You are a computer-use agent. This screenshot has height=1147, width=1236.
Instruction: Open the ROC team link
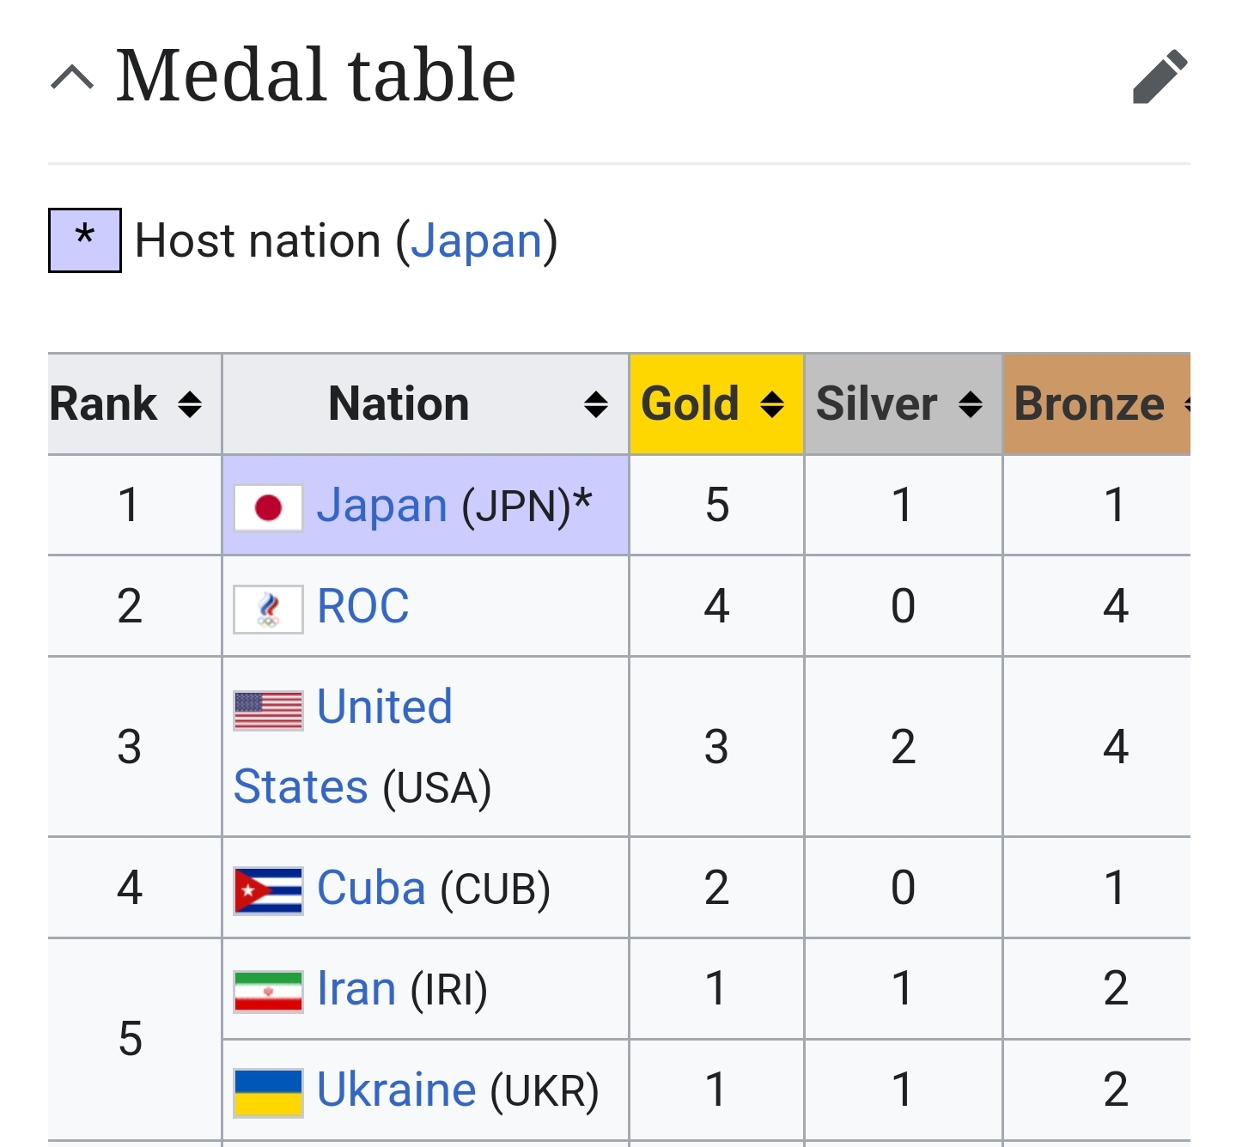tap(363, 606)
